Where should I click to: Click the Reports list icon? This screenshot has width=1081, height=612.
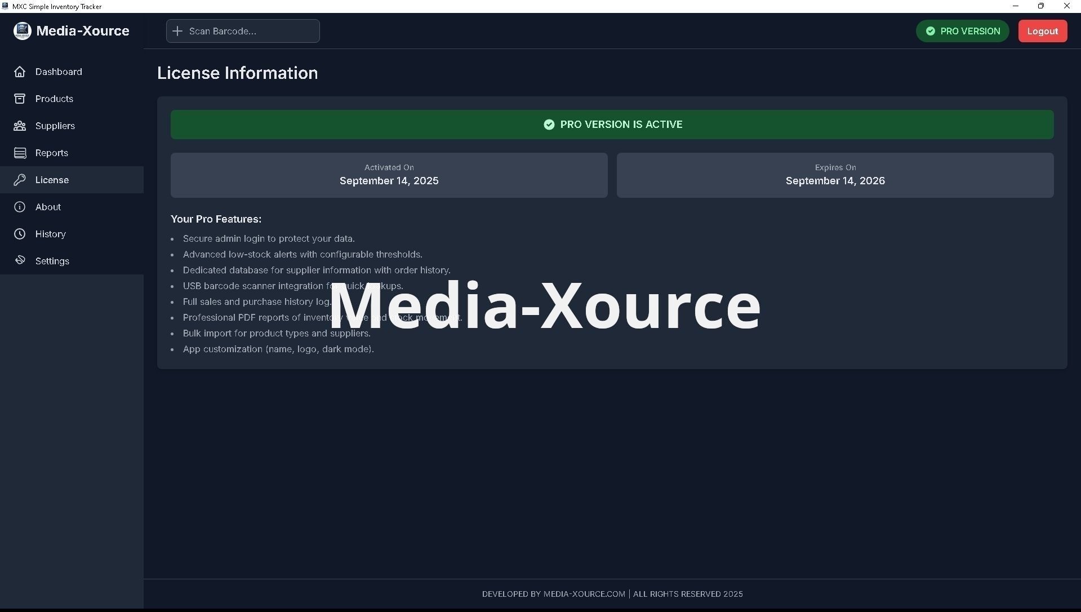tap(20, 153)
